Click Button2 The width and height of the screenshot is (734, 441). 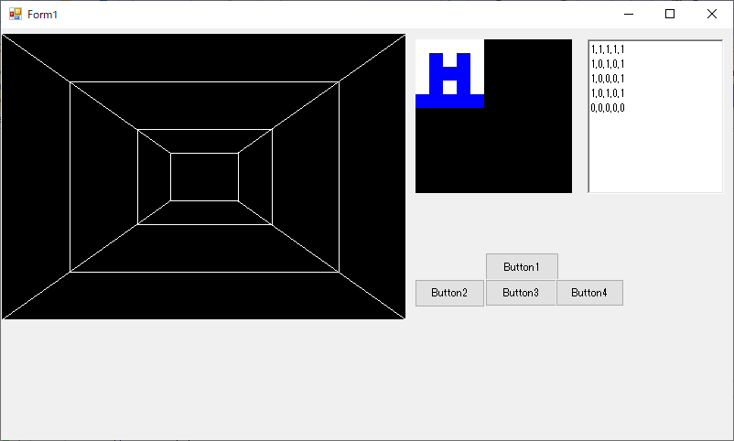[x=449, y=293]
